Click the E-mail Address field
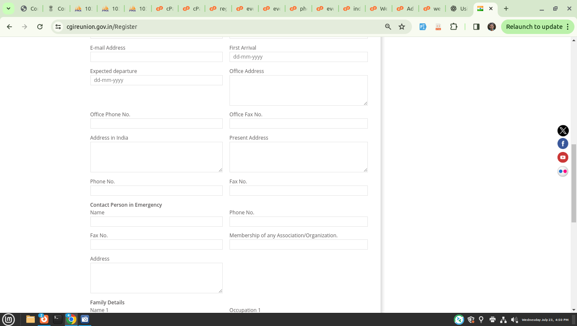The height and width of the screenshot is (326, 577). tap(156, 57)
